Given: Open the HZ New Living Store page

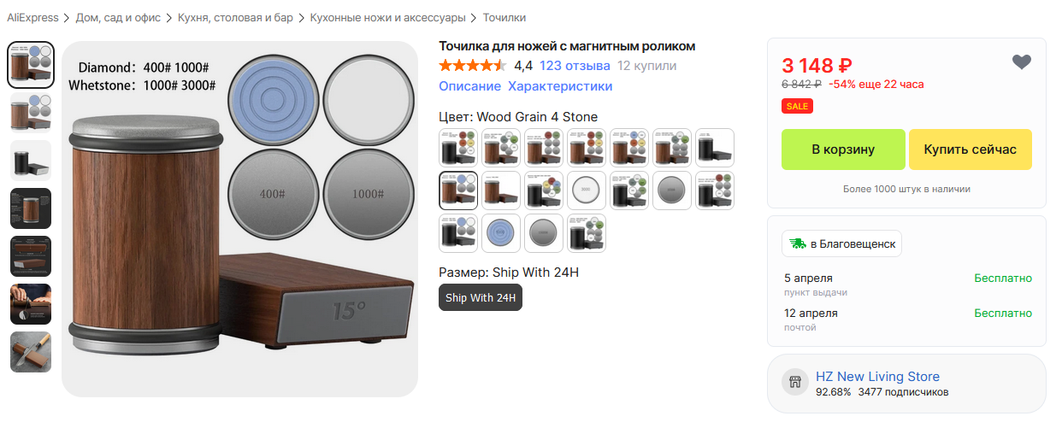Looking at the screenshot, I should coord(877,377).
